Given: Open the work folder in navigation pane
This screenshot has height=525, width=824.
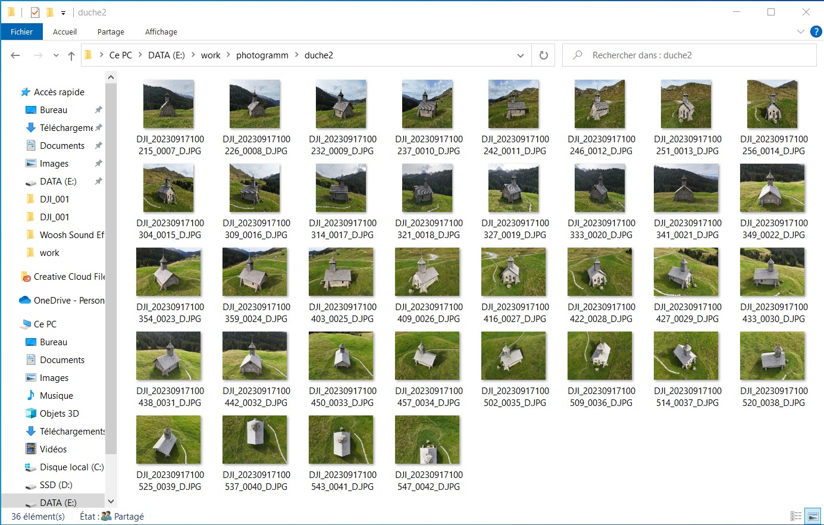Looking at the screenshot, I should pos(49,253).
